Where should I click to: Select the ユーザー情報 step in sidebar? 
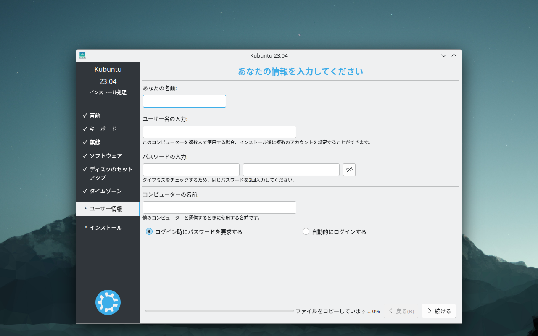(x=108, y=209)
